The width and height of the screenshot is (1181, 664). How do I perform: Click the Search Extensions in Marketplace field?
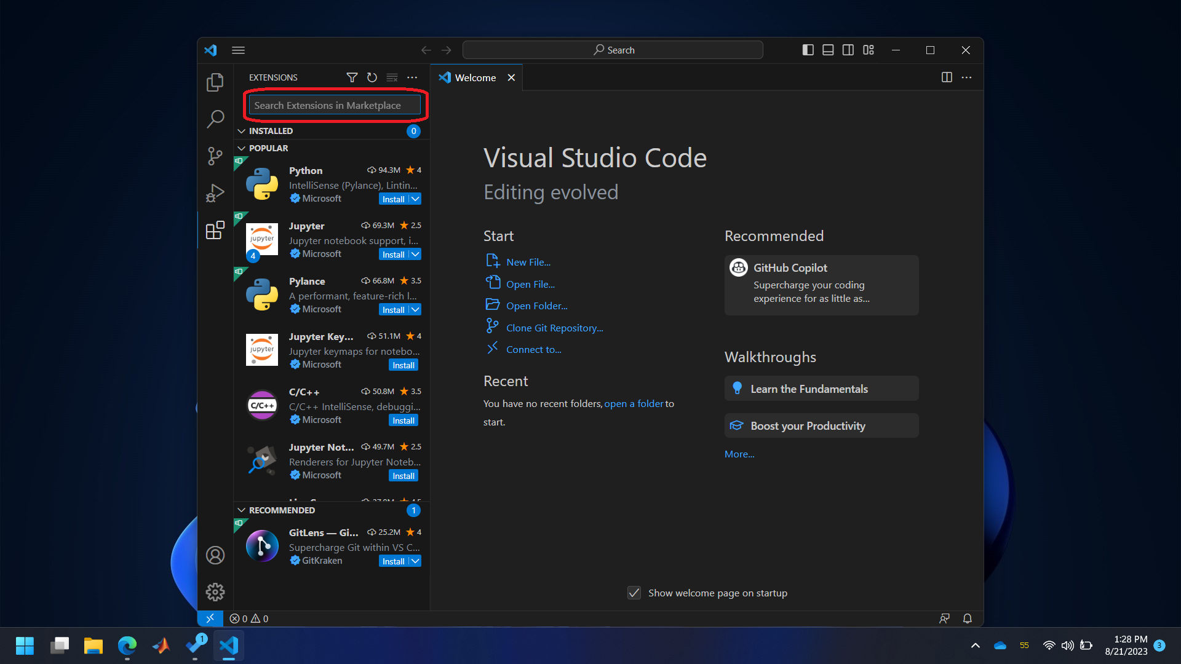[335, 106]
